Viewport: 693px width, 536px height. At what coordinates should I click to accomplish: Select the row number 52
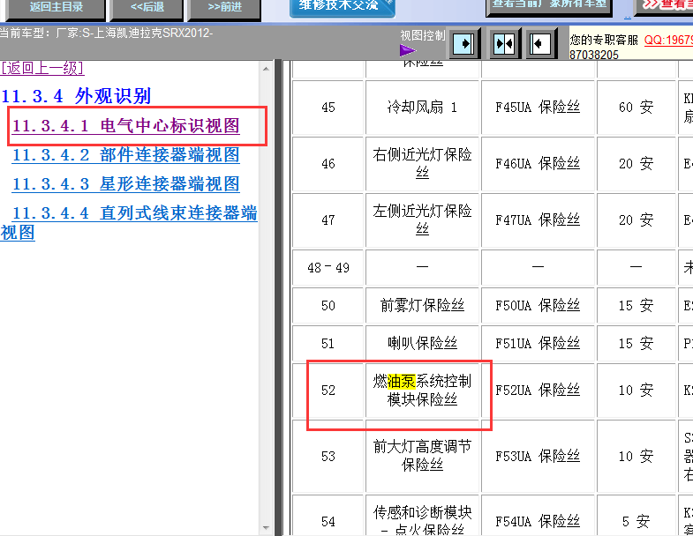pos(328,391)
